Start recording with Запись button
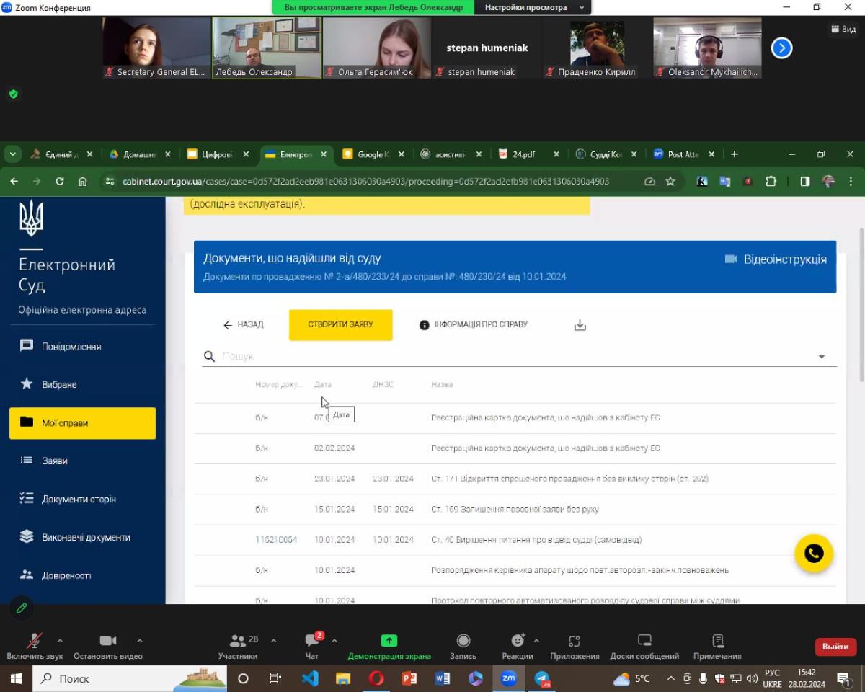The height and width of the screenshot is (692, 865). (x=463, y=646)
